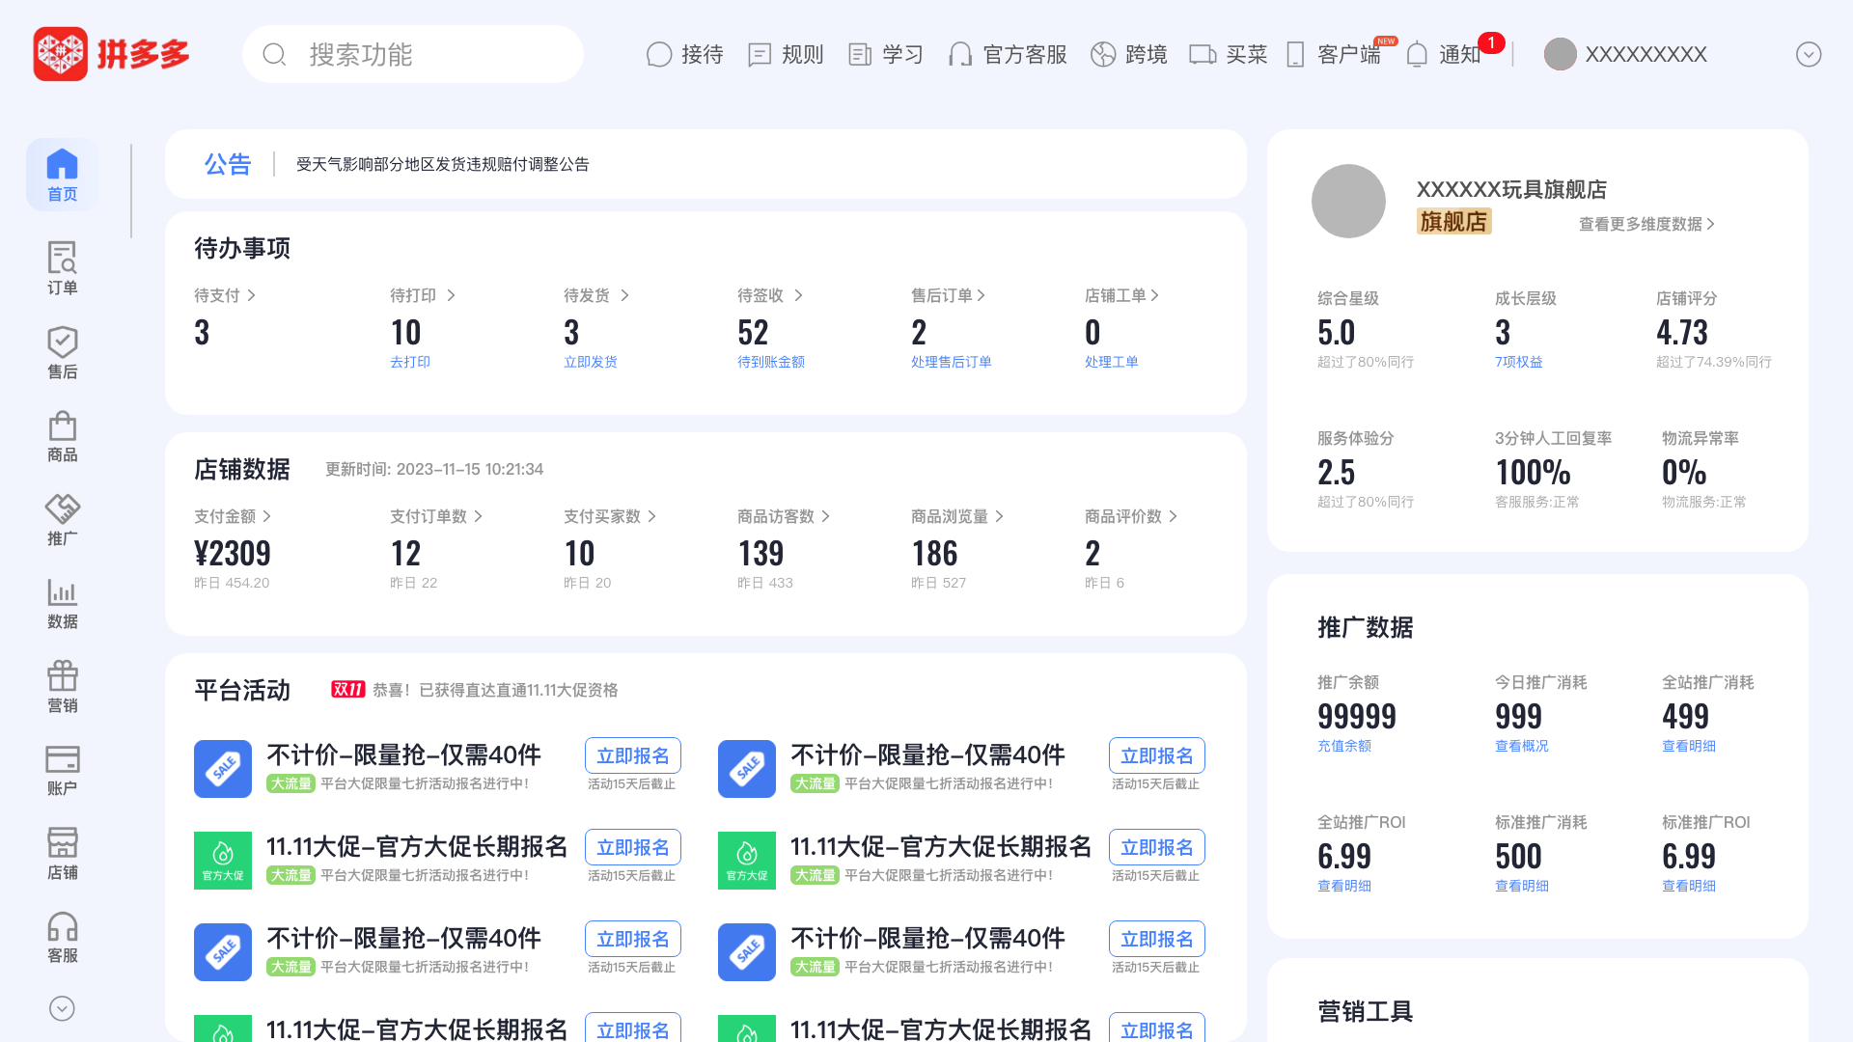Screen dimensions: 1853x1042
Task: Click SALE tag icon of top-left activity
Action: (223, 769)
